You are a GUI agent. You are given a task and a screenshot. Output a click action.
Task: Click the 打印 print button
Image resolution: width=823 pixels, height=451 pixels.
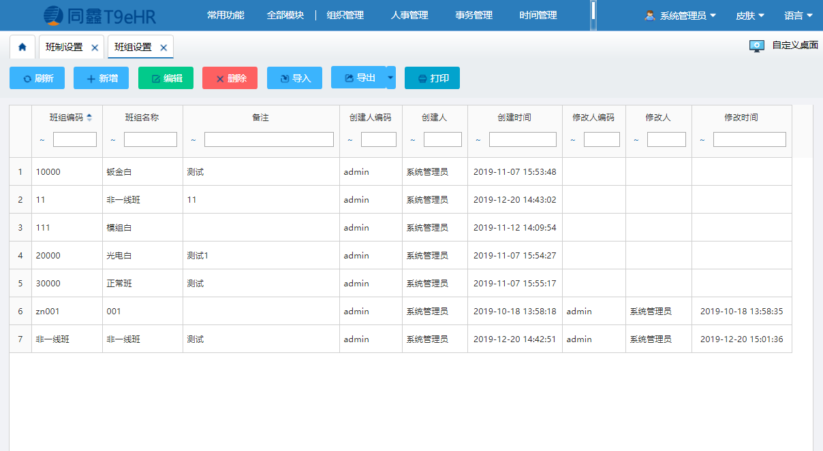tap(432, 78)
